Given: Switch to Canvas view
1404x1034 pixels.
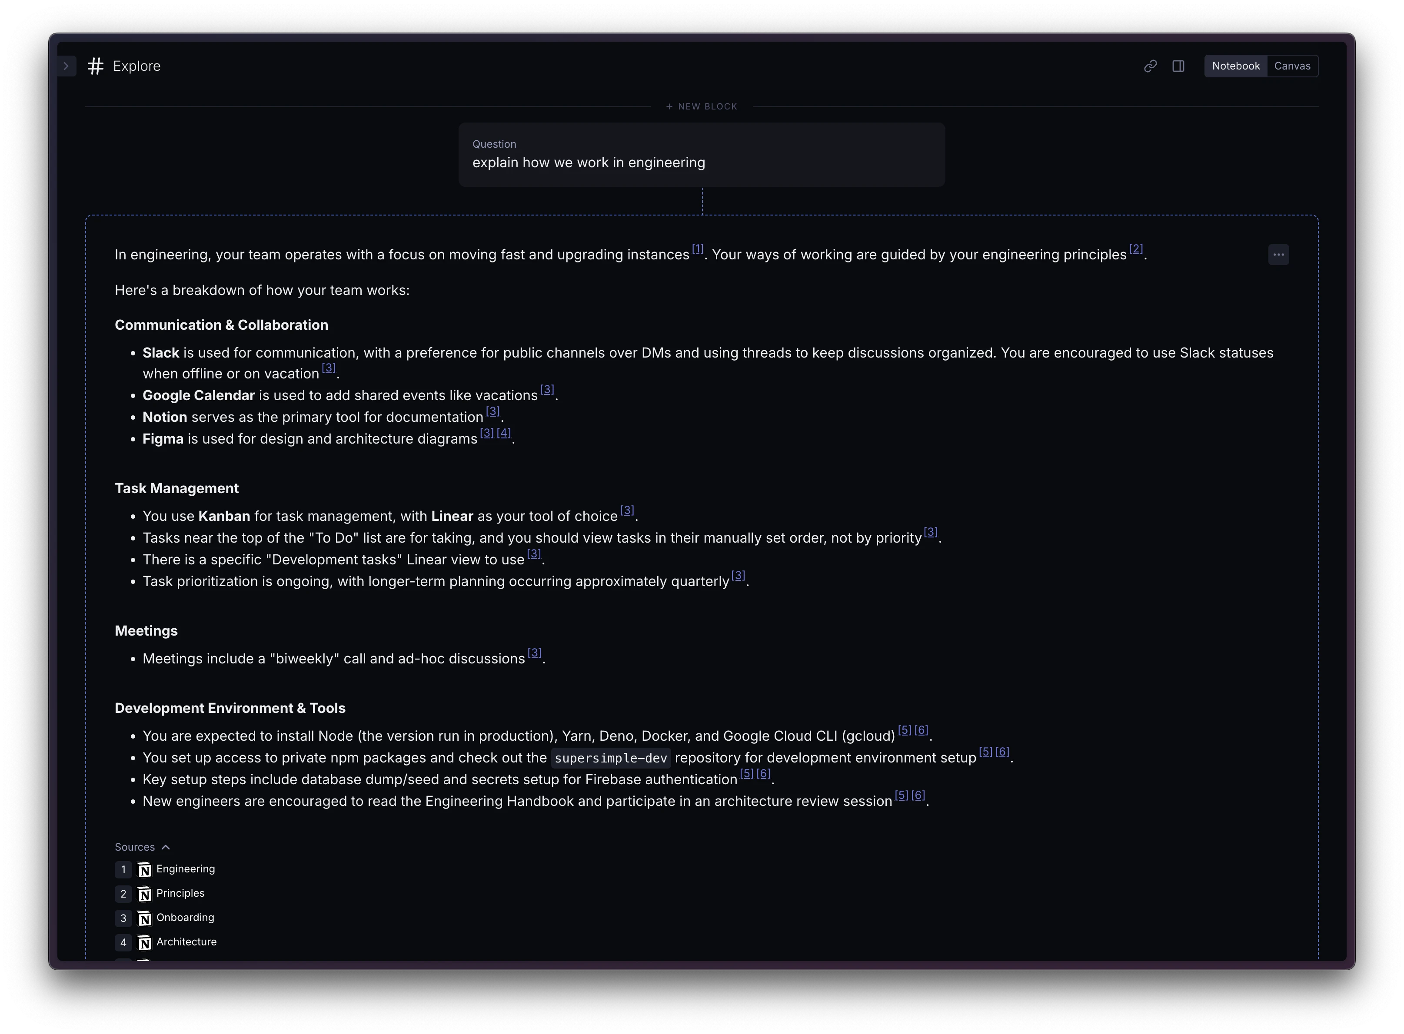Looking at the screenshot, I should [x=1292, y=66].
